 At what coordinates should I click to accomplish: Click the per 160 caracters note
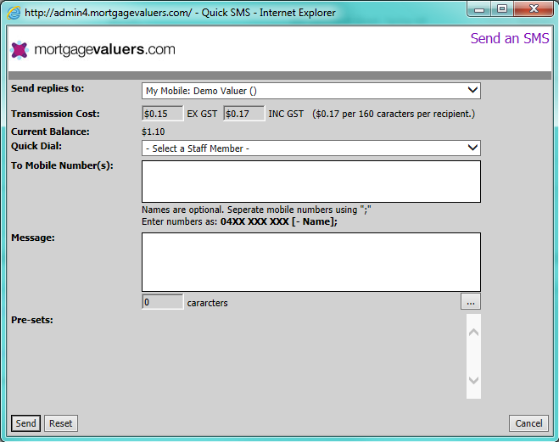394,114
